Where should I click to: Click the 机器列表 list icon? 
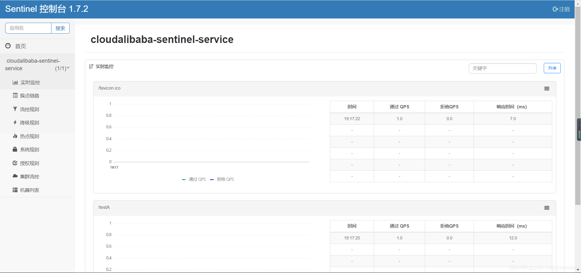(x=15, y=190)
